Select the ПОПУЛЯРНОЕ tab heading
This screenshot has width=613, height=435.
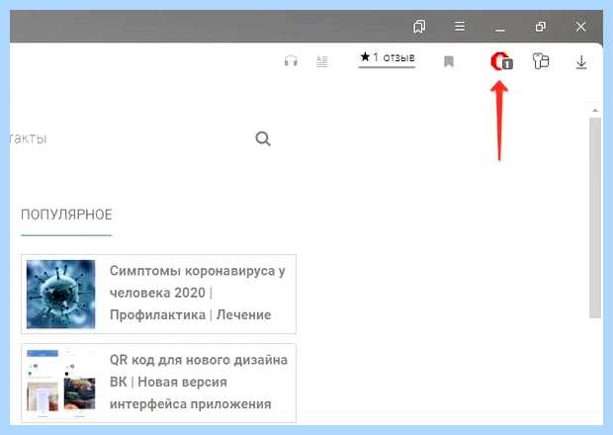pyautogui.click(x=66, y=215)
